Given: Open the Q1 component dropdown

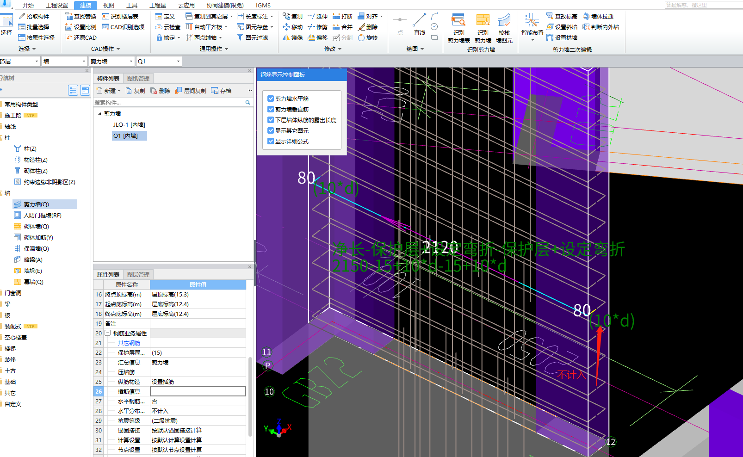Looking at the screenshot, I should (178, 61).
